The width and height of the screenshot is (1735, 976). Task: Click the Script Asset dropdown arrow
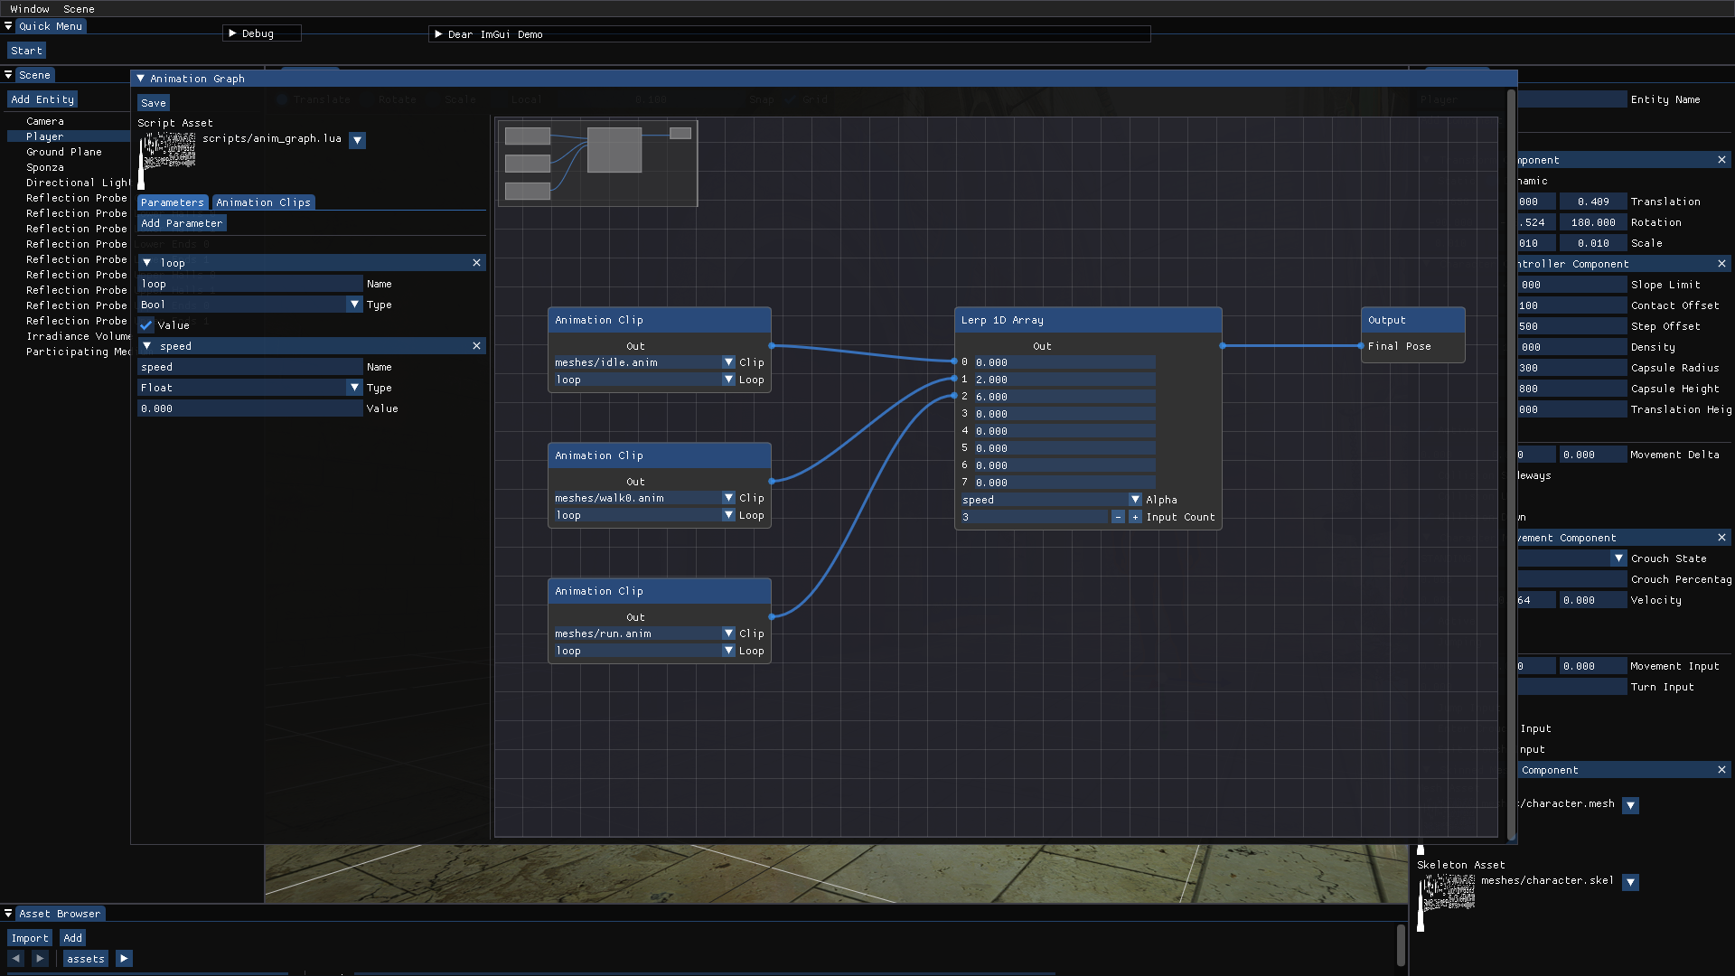[x=358, y=139]
